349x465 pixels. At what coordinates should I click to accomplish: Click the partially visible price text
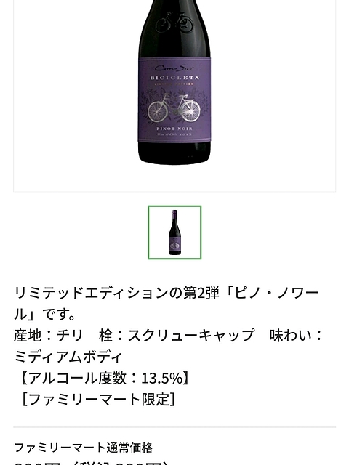coord(92,464)
